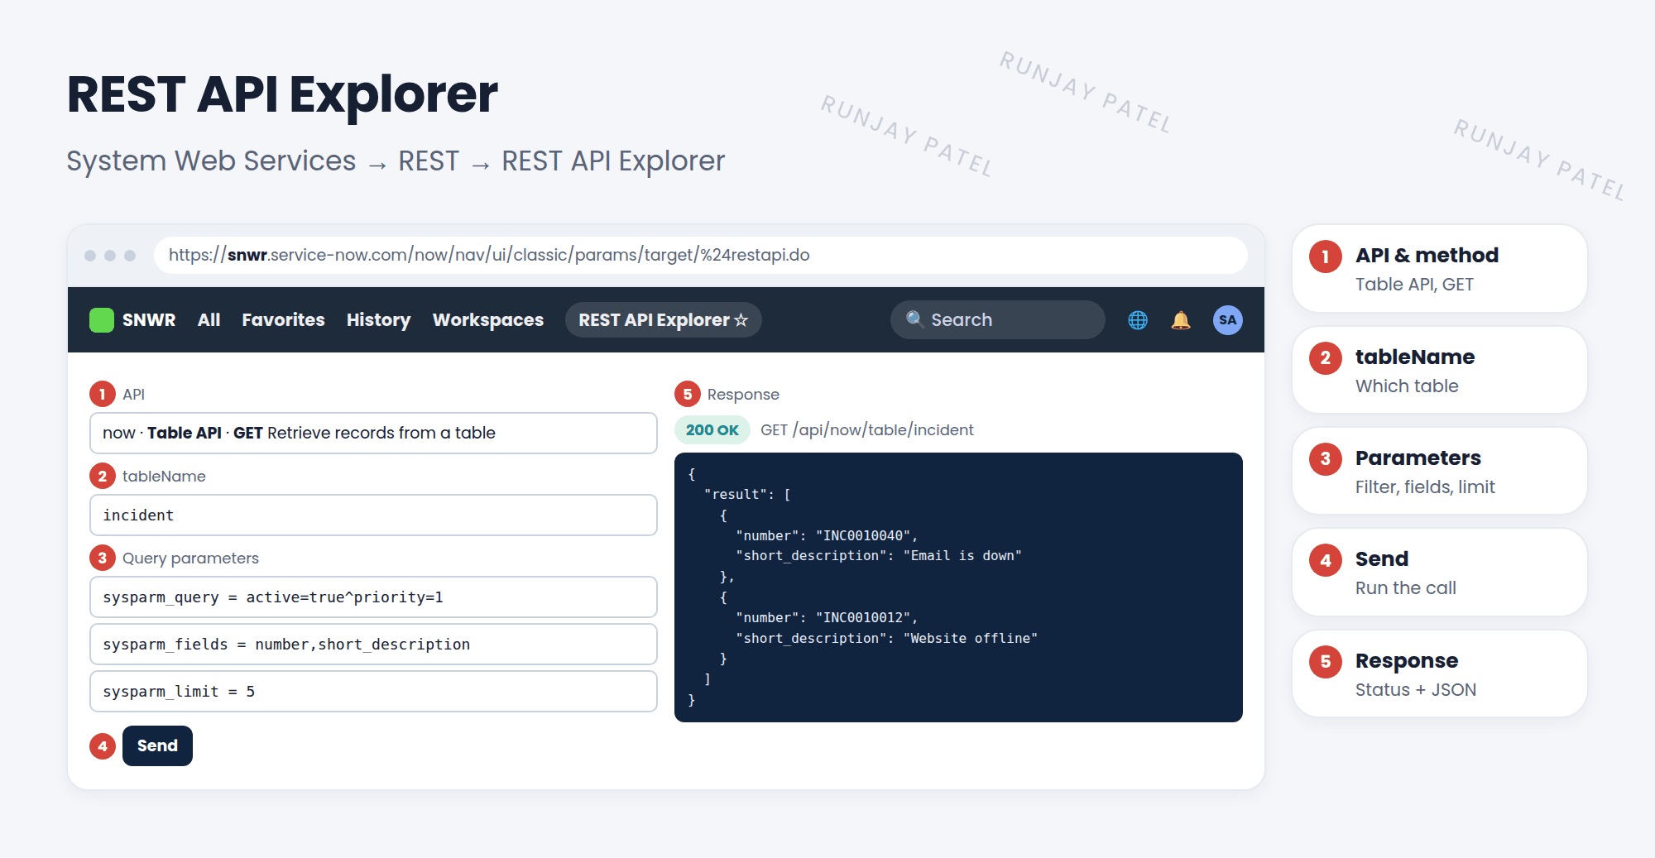Star REST API Explorer as favorite
Viewport: 1655px width, 858px height.
tap(741, 320)
